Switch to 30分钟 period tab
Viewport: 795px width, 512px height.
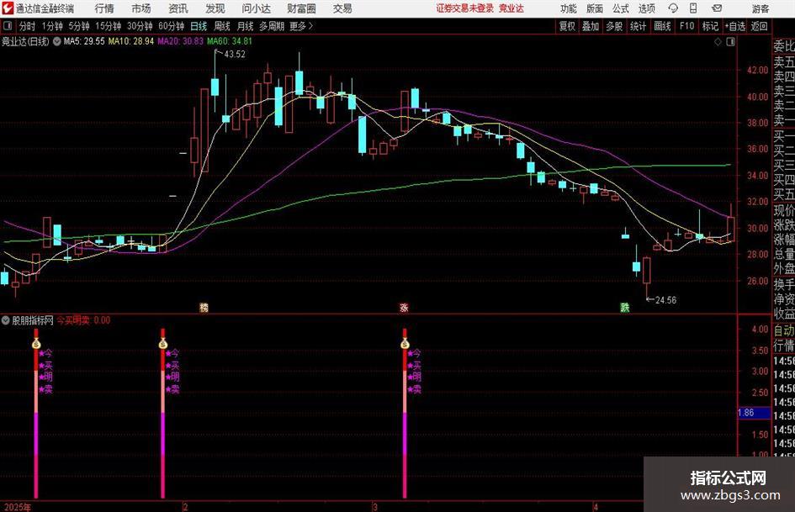click(x=140, y=26)
